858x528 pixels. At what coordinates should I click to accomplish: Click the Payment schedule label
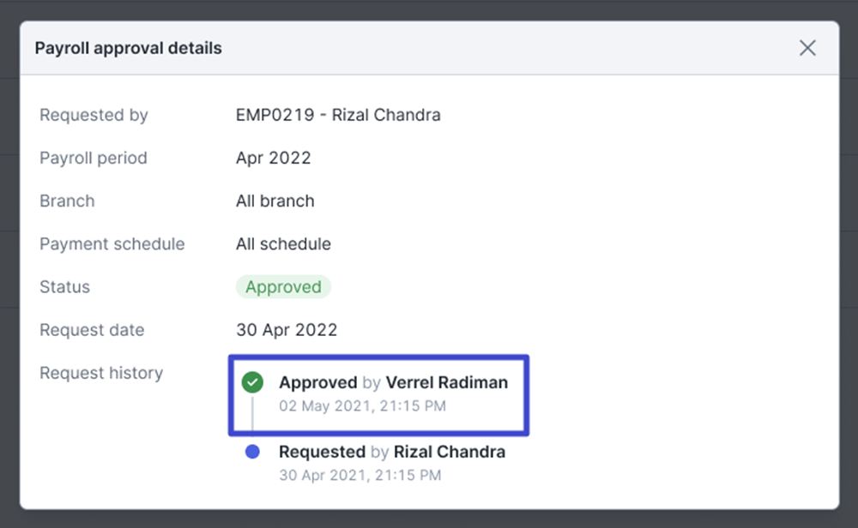coord(112,244)
